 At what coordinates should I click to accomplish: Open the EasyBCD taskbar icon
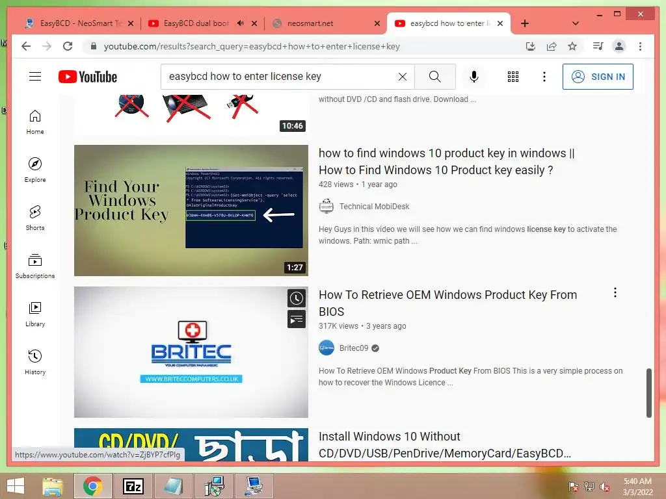(x=254, y=486)
